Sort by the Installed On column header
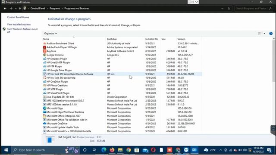Viewport: 276px width, 155px height. pos(152,39)
